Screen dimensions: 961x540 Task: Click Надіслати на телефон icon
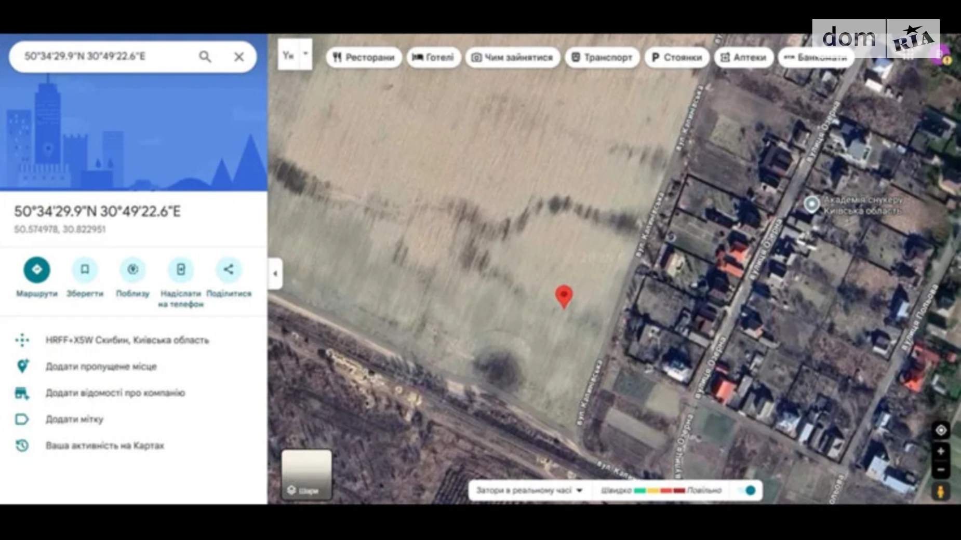(x=181, y=270)
